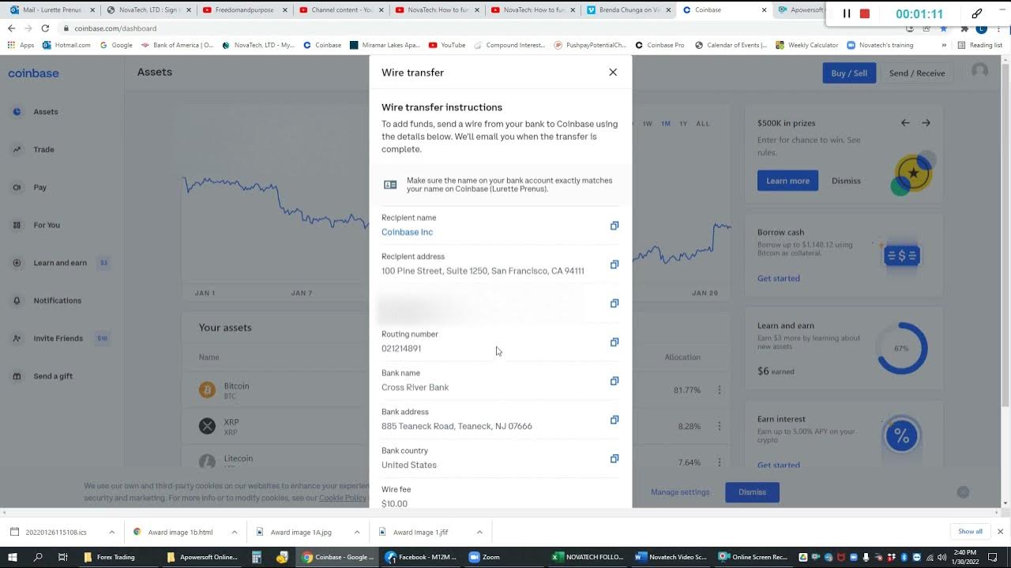Reload the Coinbase page
This screenshot has width=1011, height=568.
pyautogui.click(x=45, y=28)
